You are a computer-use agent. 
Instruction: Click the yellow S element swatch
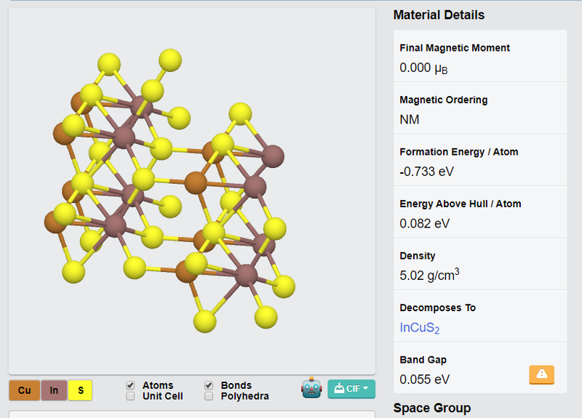tap(80, 390)
